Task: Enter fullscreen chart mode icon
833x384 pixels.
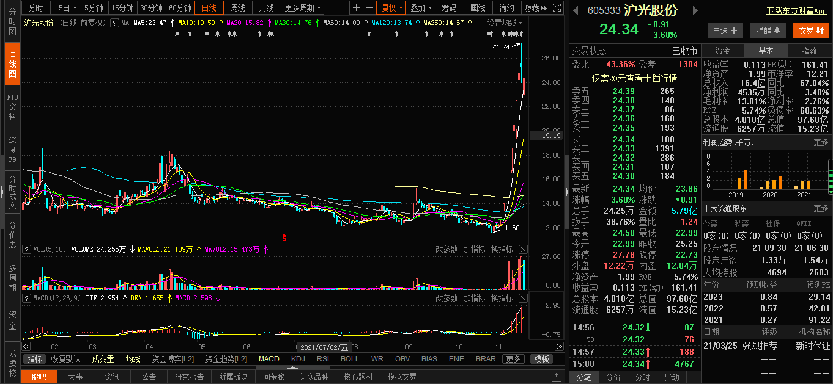Action: point(556,8)
